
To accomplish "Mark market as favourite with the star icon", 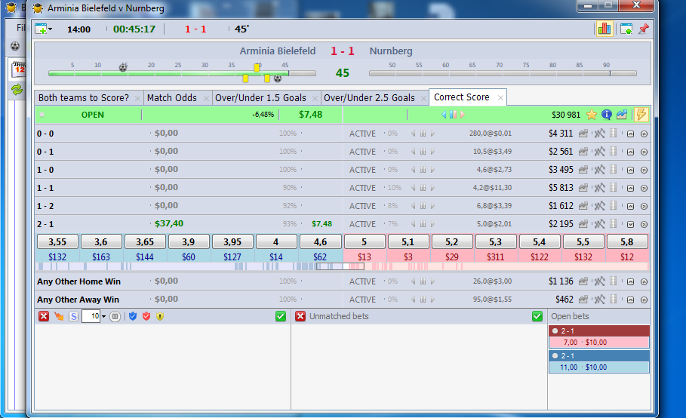I will click(x=592, y=115).
